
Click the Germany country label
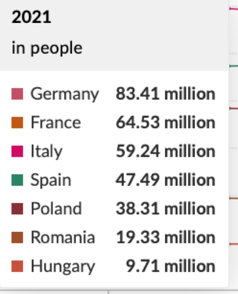(x=65, y=94)
